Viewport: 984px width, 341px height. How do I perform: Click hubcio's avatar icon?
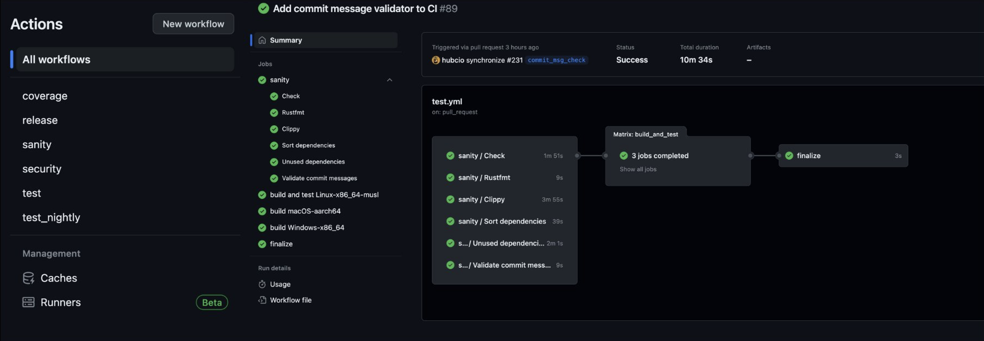tap(435, 60)
